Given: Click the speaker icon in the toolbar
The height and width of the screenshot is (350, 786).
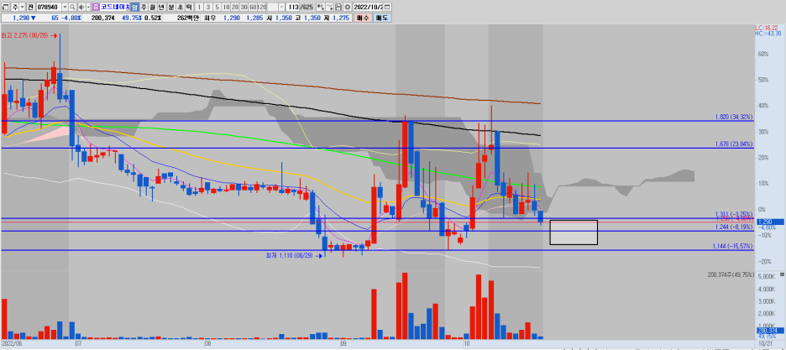Looking at the screenshot, I should [x=81, y=7].
